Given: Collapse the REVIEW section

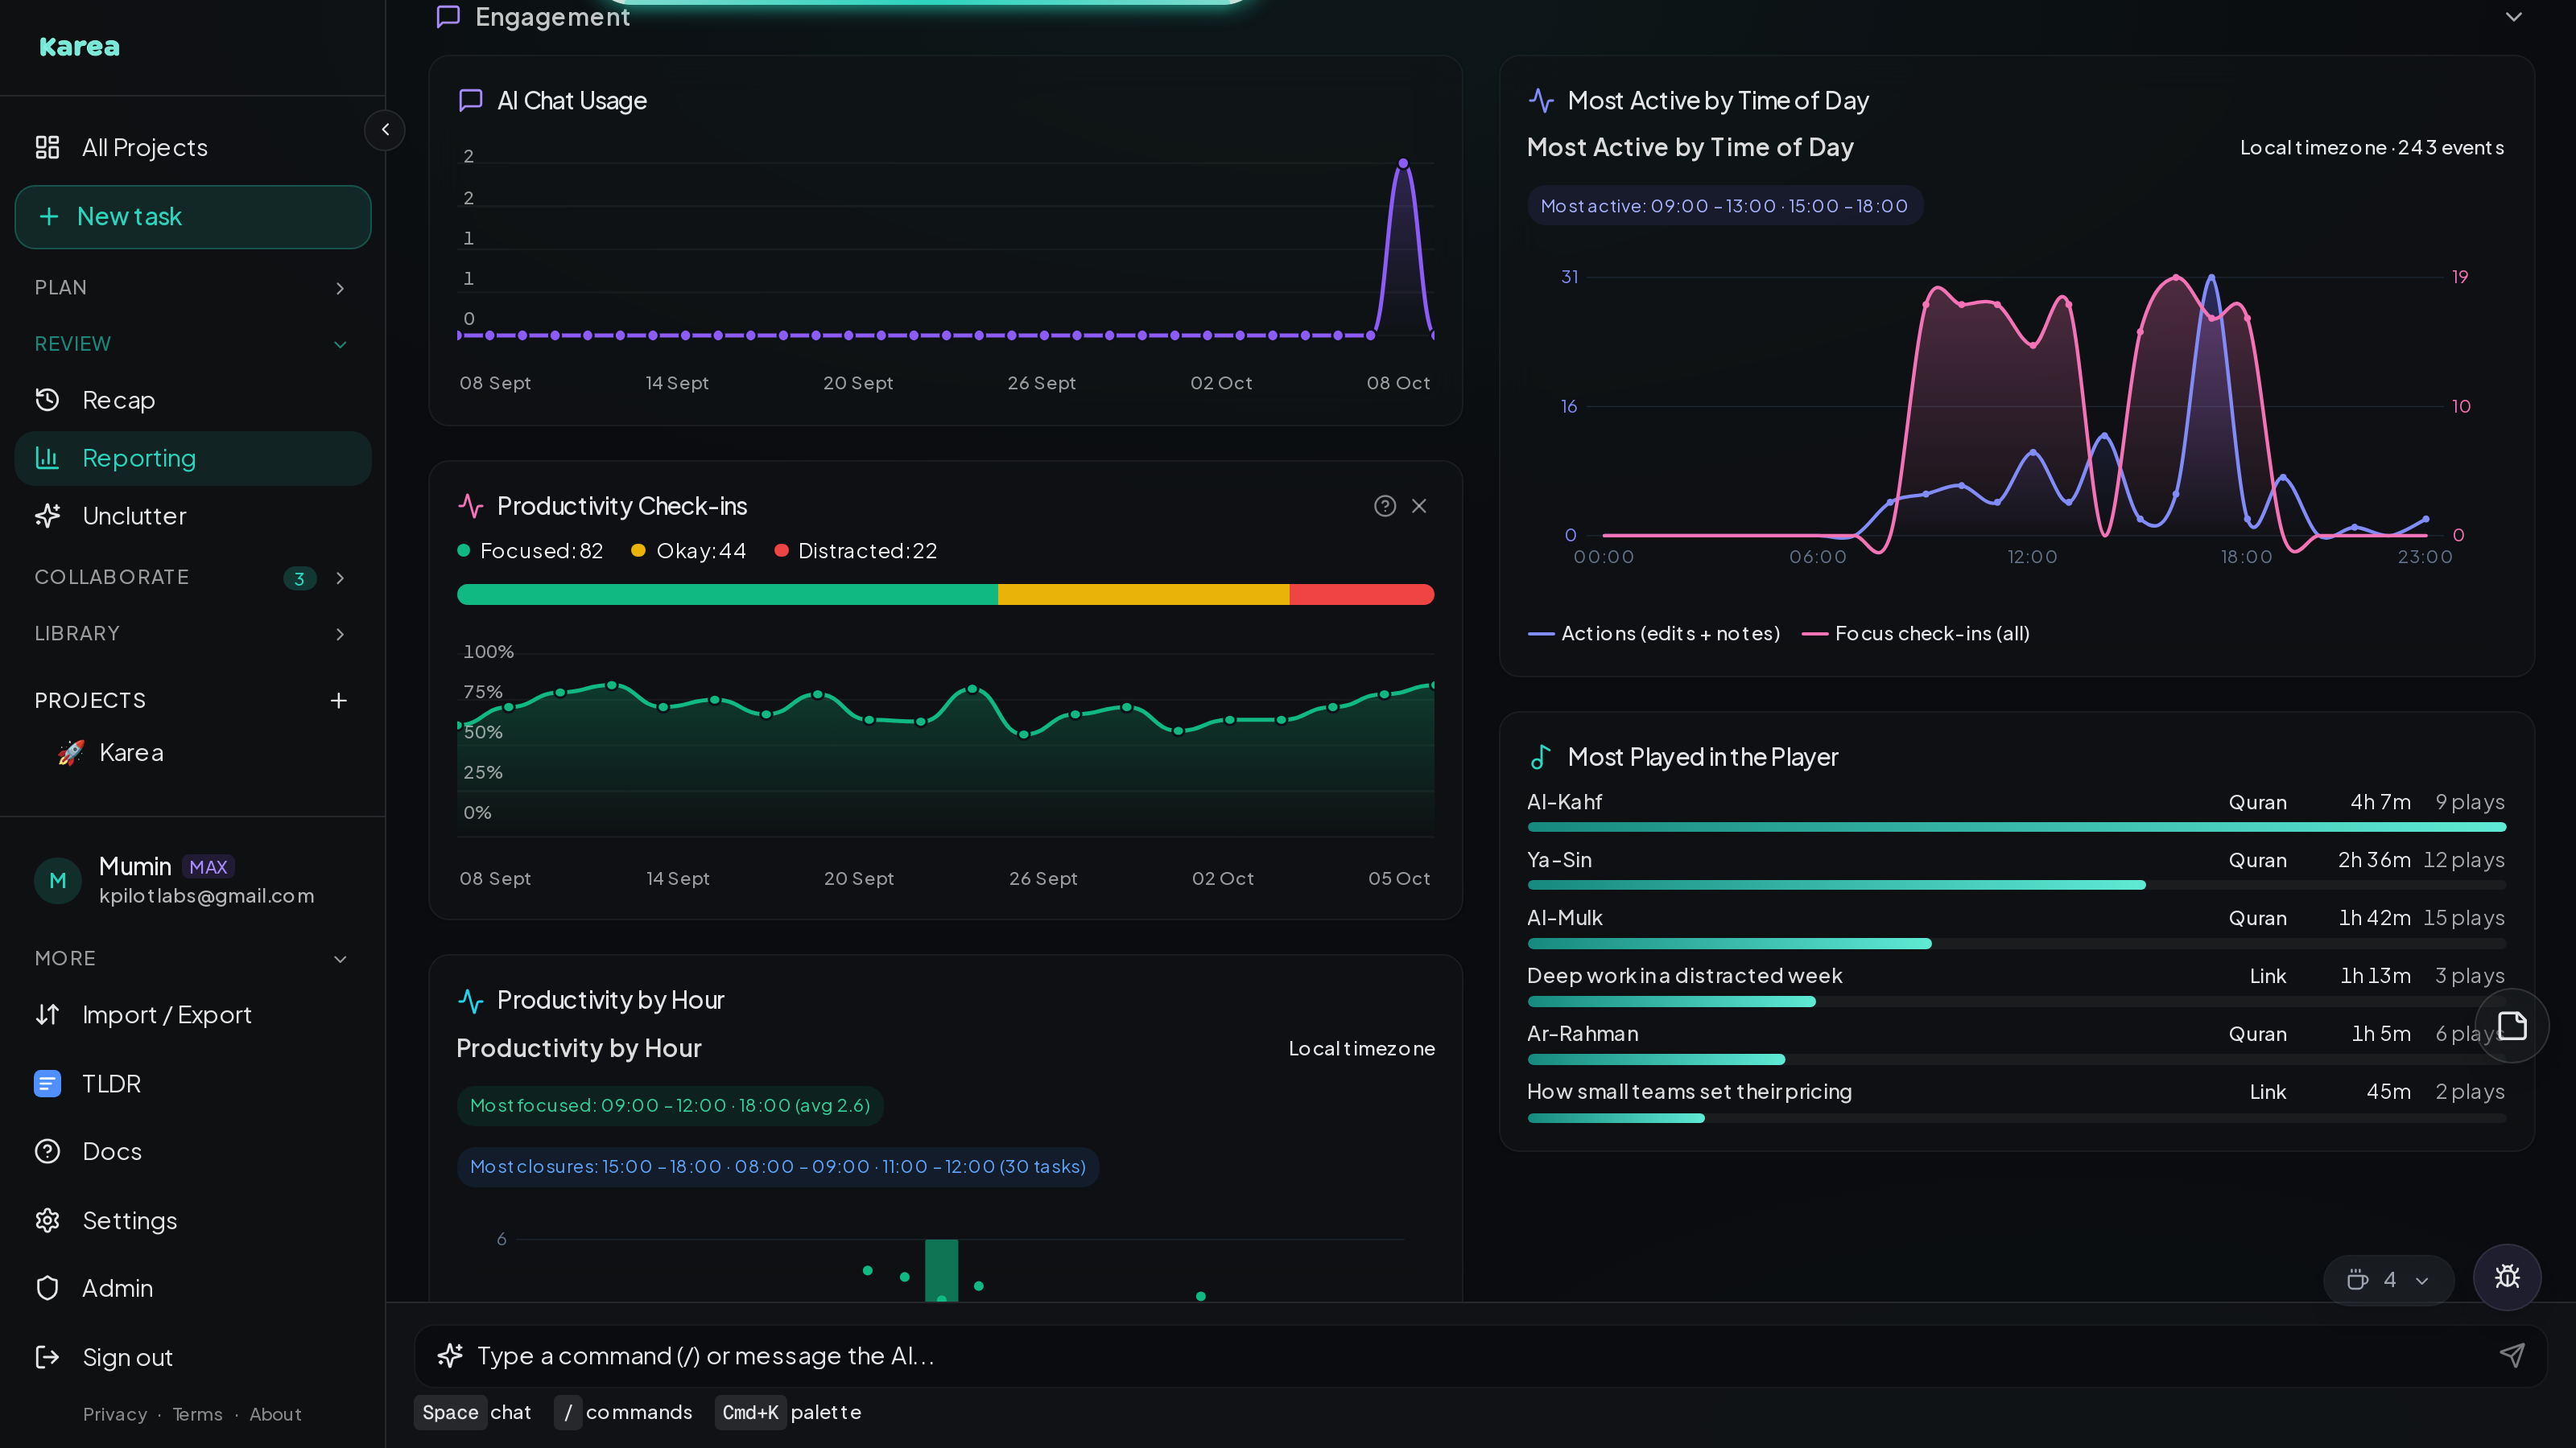Looking at the screenshot, I should point(192,343).
